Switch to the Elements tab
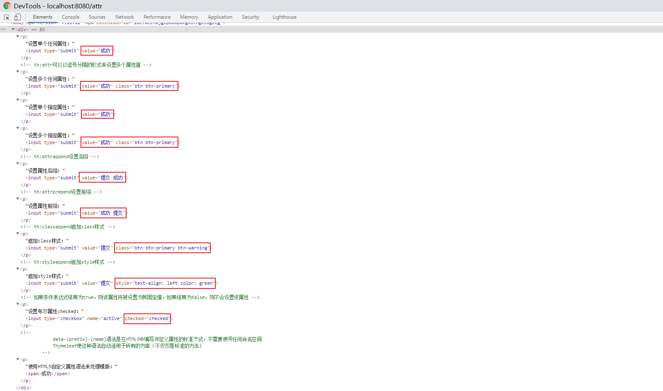Viewport: 663px width, 391px height. pyautogui.click(x=43, y=17)
